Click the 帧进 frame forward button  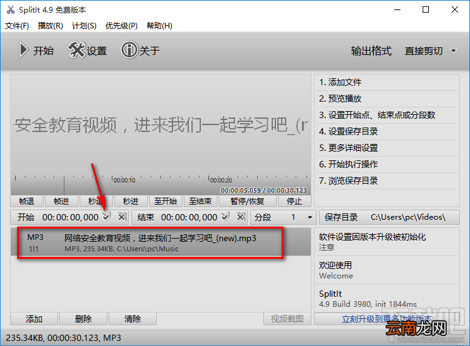click(x=61, y=201)
